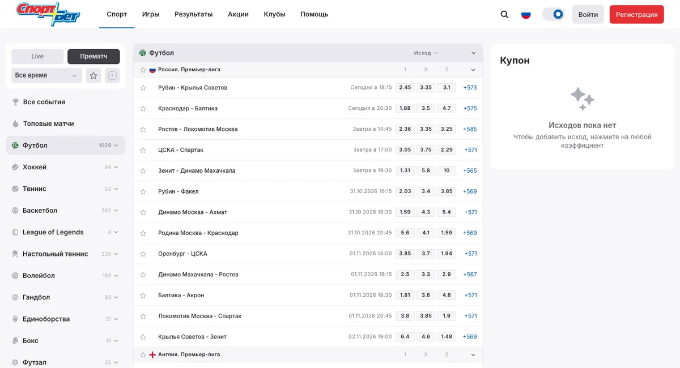Open the Акции menu item
This screenshot has height=368, width=680.
pyautogui.click(x=238, y=14)
